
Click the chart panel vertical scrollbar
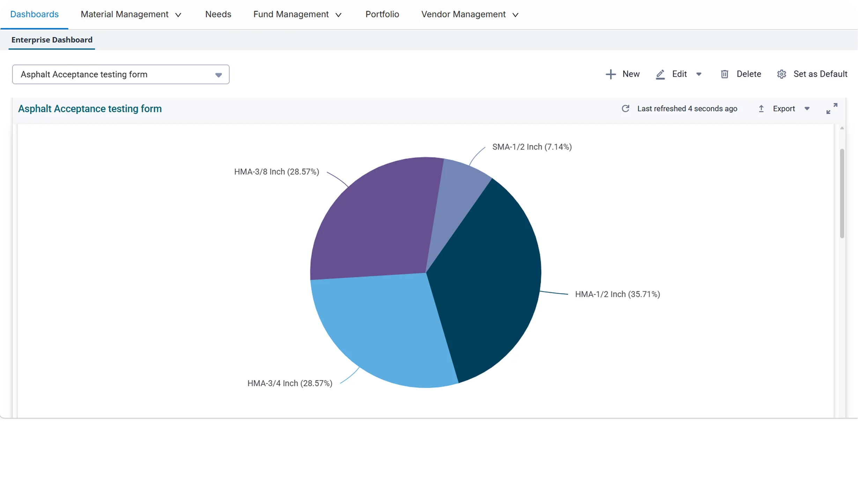click(x=842, y=194)
